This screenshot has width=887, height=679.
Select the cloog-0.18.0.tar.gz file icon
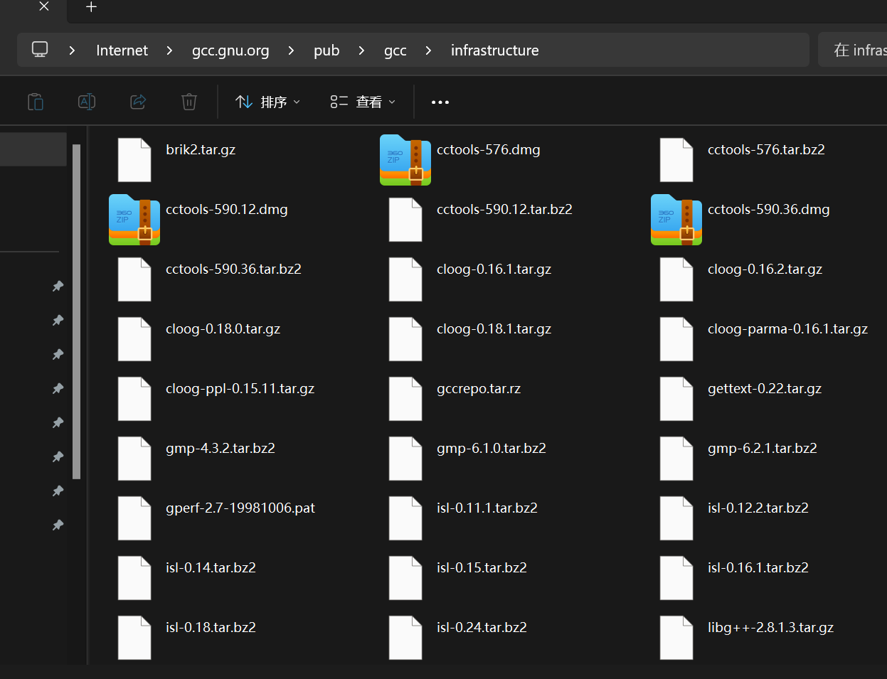point(134,339)
